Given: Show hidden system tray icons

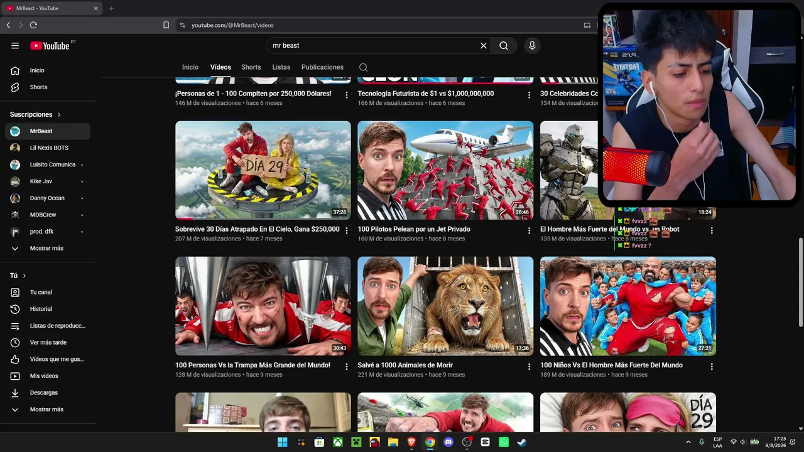Looking at the screenshot, I should [x=688, y=442].
